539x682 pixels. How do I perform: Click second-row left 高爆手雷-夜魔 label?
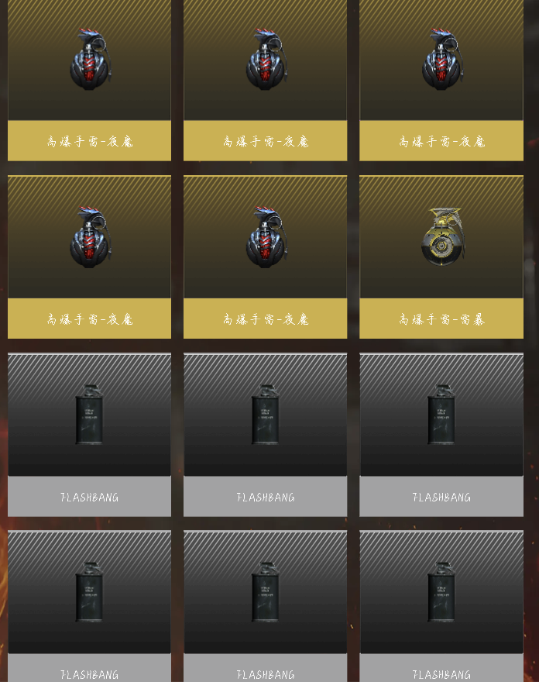(90, 319)
